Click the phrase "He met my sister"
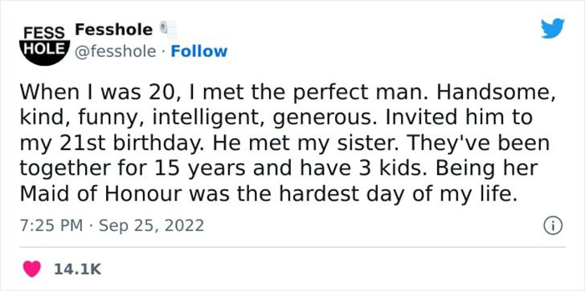 pyautogui.click(x=305, y=143)
